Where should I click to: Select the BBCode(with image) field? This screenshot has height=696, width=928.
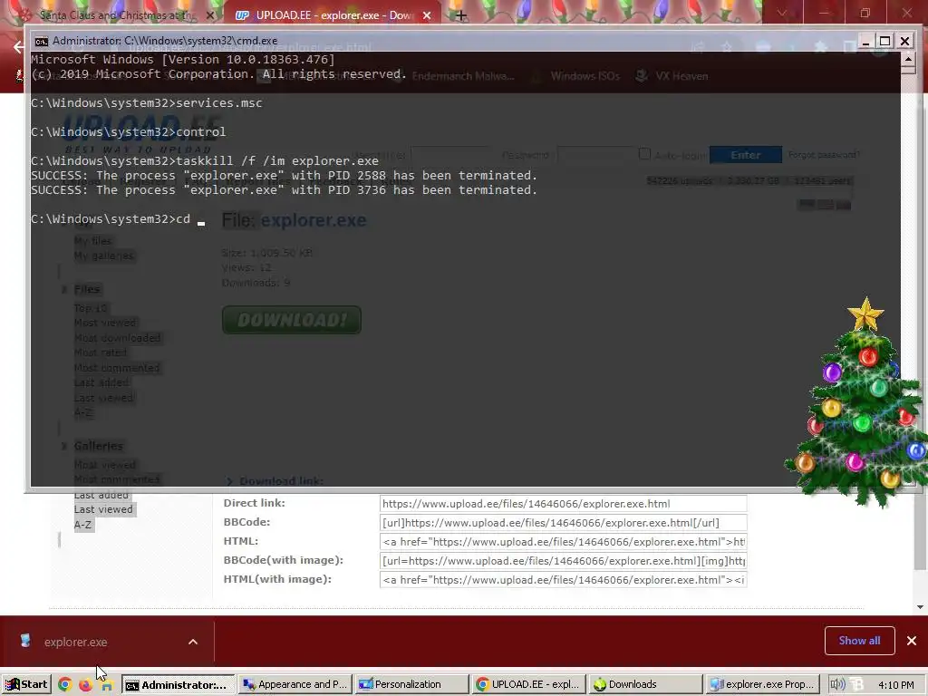563,560
